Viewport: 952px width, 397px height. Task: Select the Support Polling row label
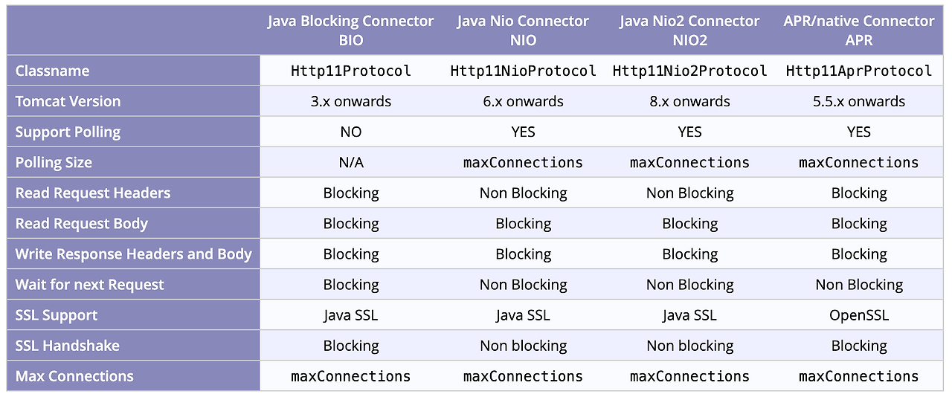coord(67,132)
